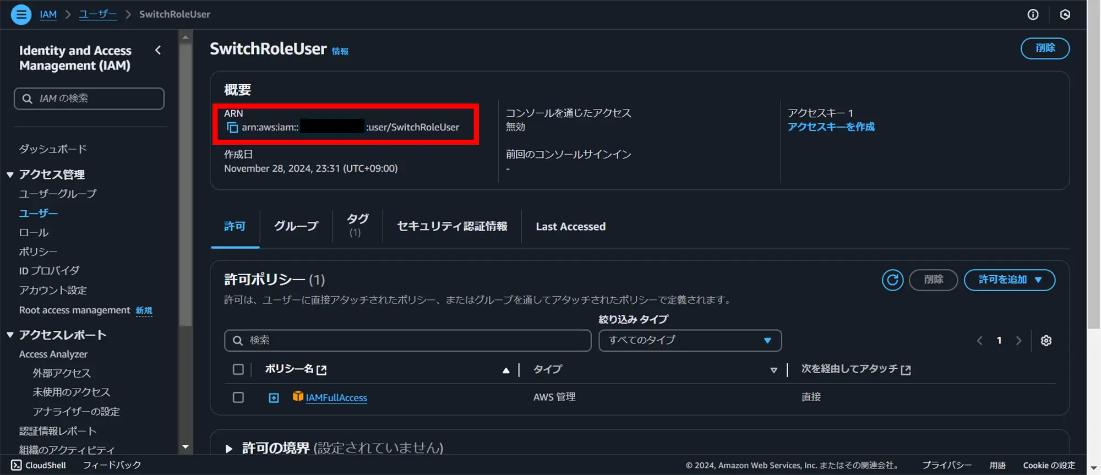Refresh the permission policies list
The image size is (1101, 475).
pyautogui.click(x=892, y=280)
